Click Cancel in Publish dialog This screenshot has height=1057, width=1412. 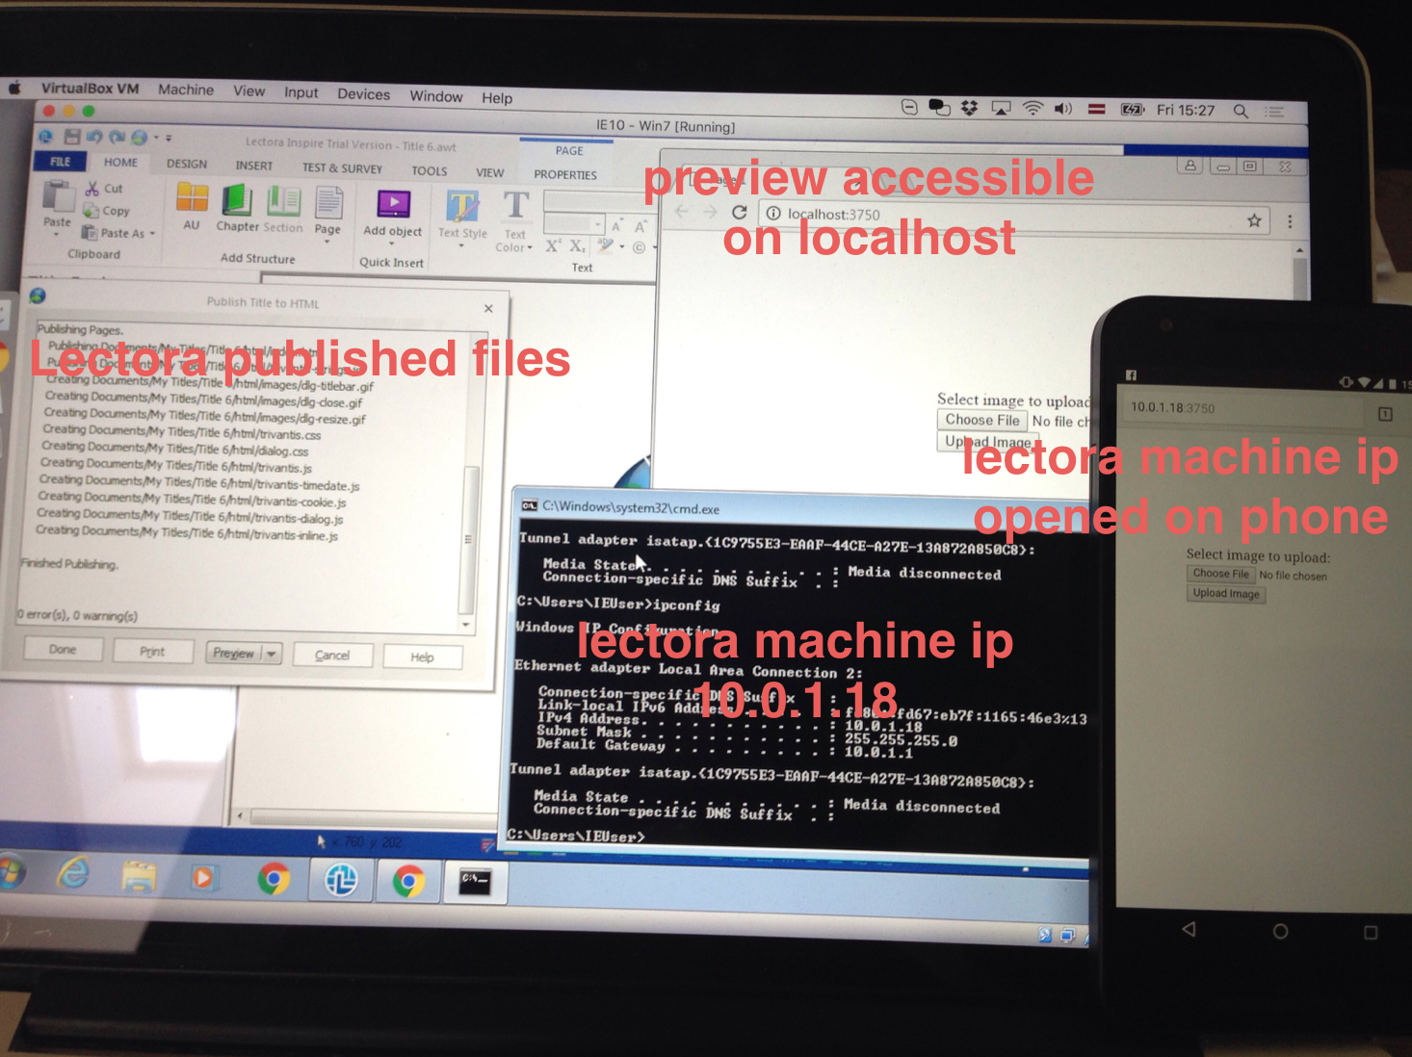[332, 655]
